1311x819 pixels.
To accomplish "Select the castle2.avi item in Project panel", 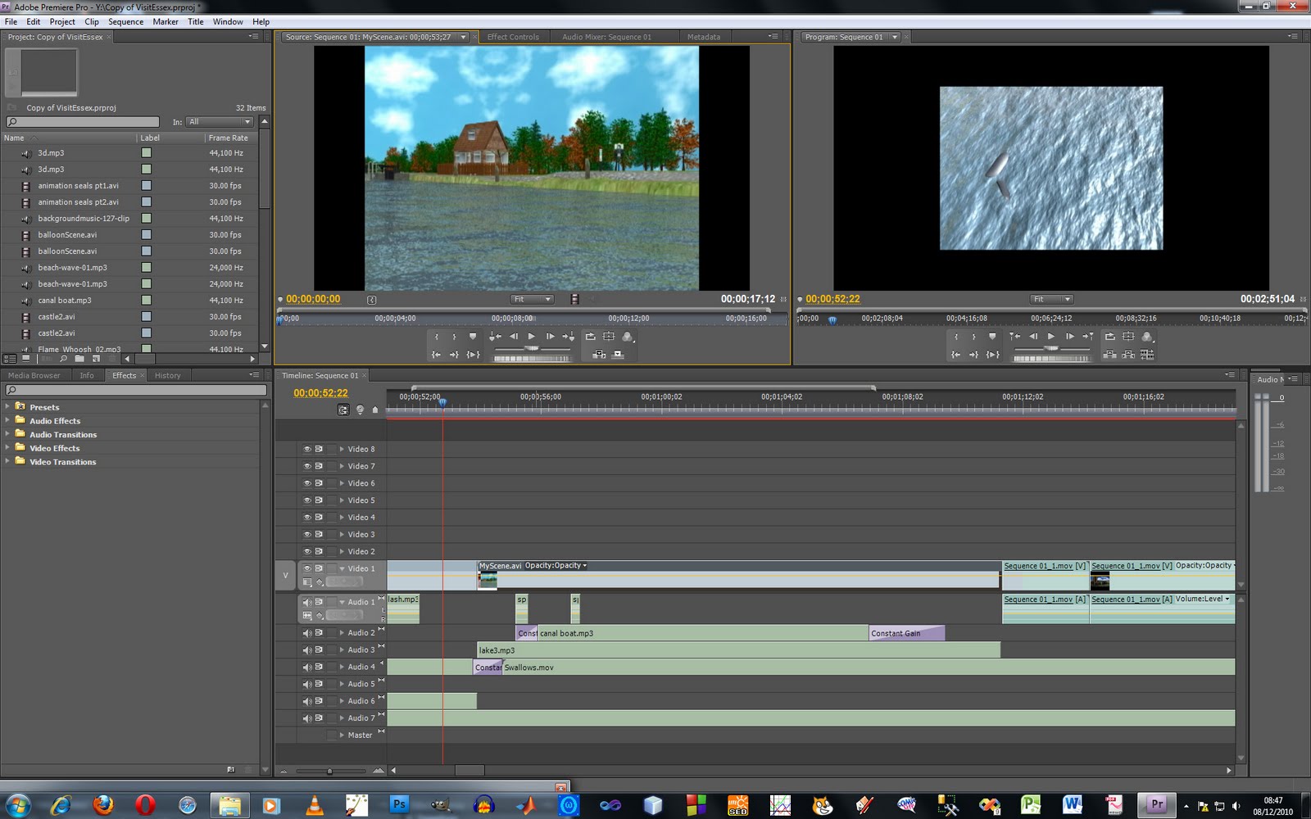I will click(57, 317).
